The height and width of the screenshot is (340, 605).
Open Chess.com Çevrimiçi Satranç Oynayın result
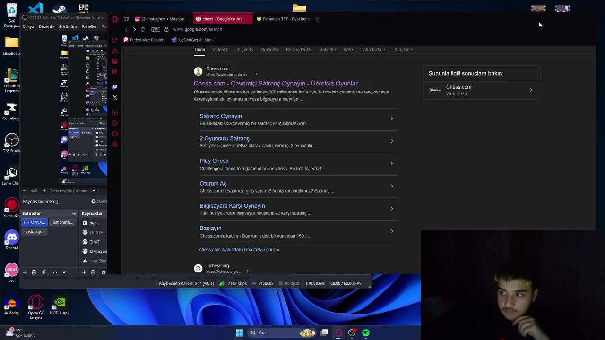coord(276,83)
